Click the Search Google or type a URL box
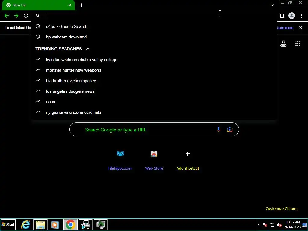Screen dimensions: 308x231 pyautogui.click(x=154, y=129)
